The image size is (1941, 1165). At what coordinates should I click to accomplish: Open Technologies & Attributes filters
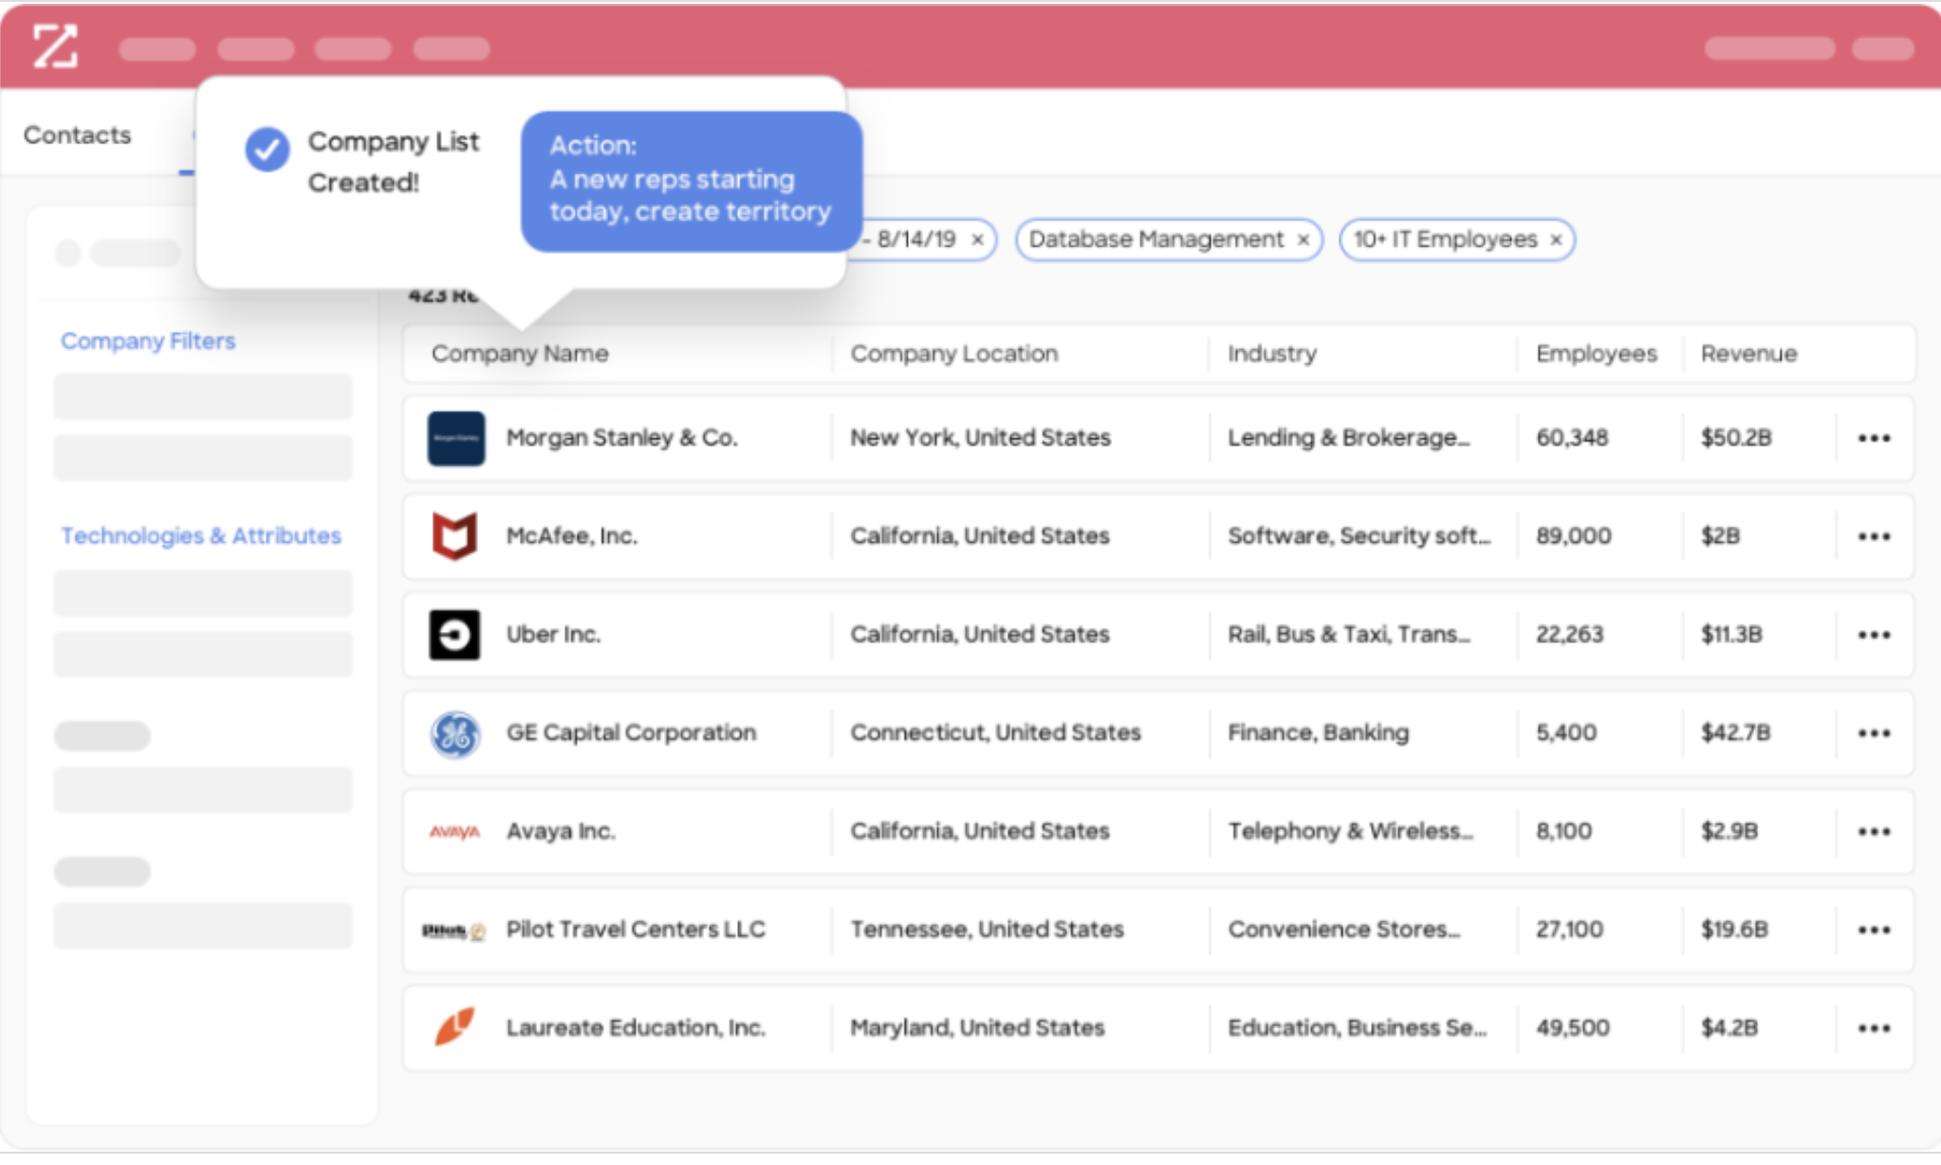(201, 536)
